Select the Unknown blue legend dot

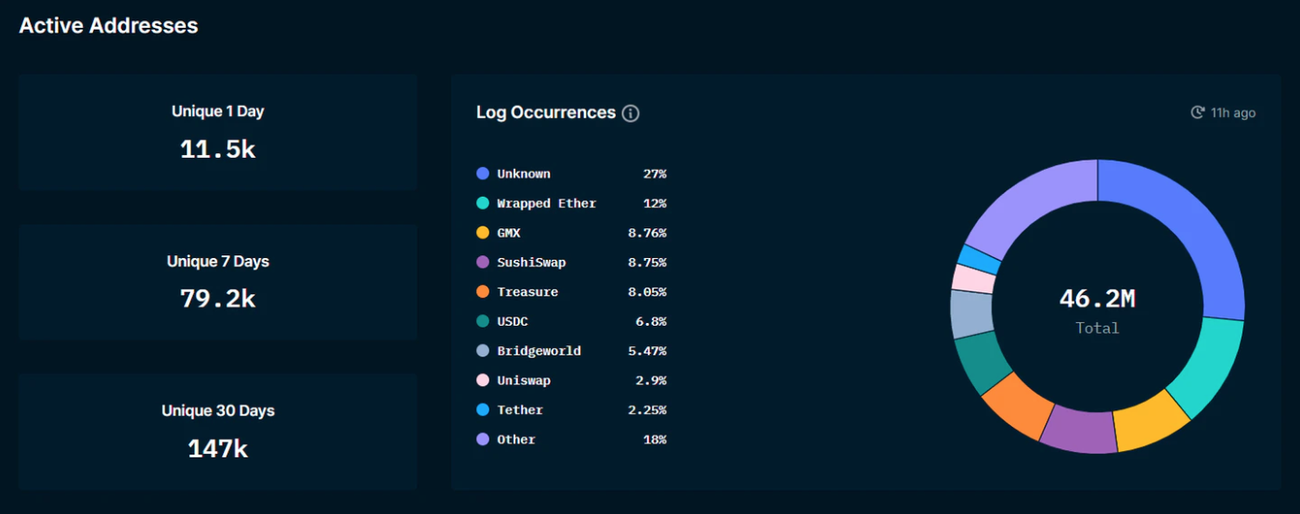[x=483, y=173]
